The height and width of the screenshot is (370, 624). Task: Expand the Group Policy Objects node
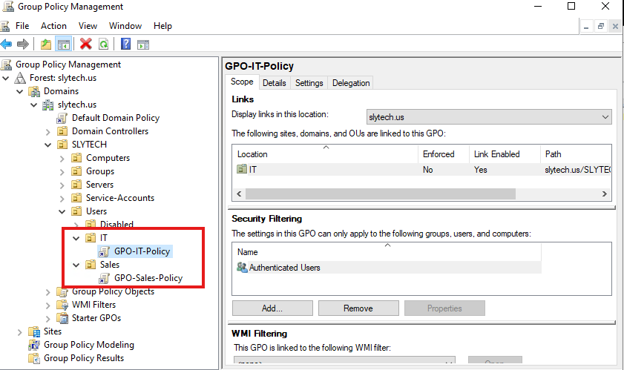(x=47, y=292)
